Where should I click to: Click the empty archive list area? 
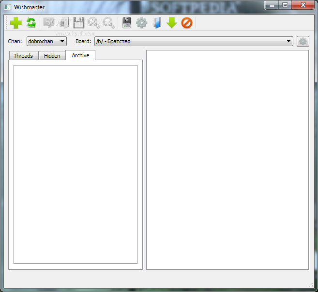coord(76,164)
